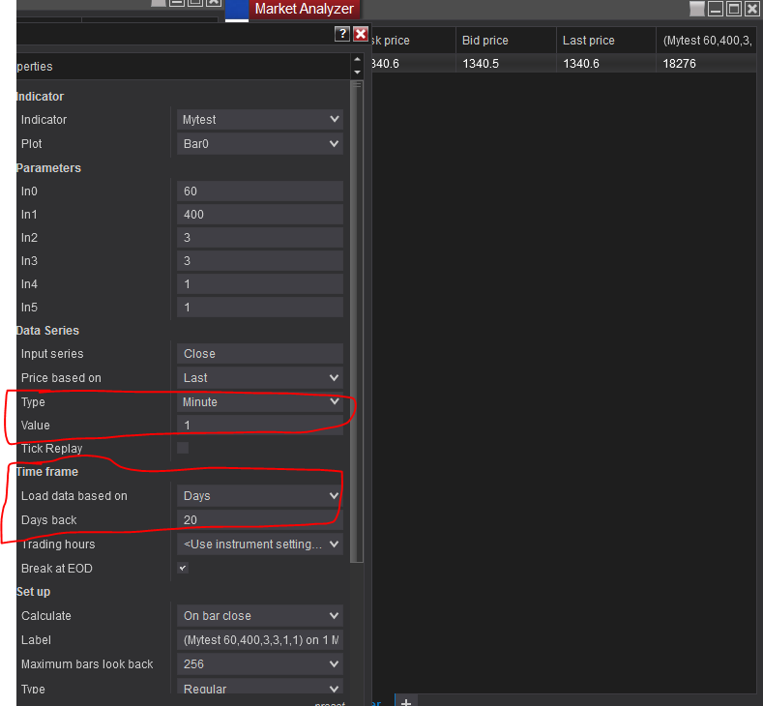Uncheck the Break at EOD checkbox

pyautogui.click(x=183, y=568)
